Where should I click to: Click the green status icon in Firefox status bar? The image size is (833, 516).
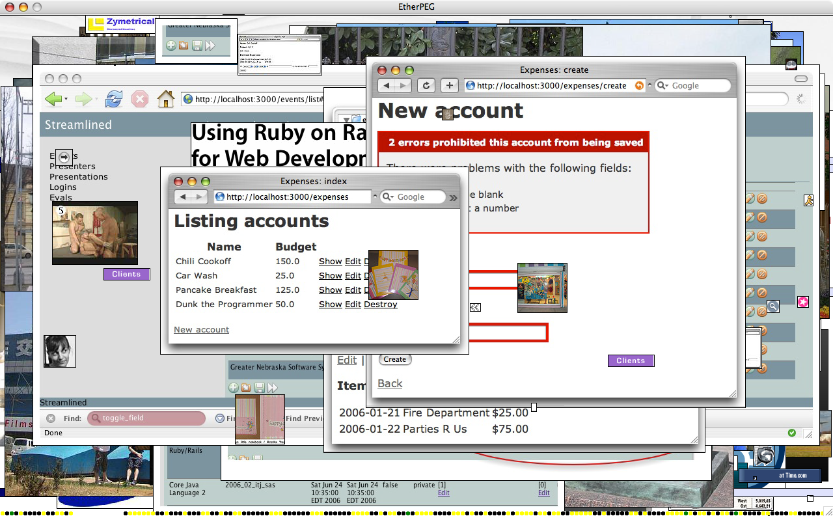792,433
